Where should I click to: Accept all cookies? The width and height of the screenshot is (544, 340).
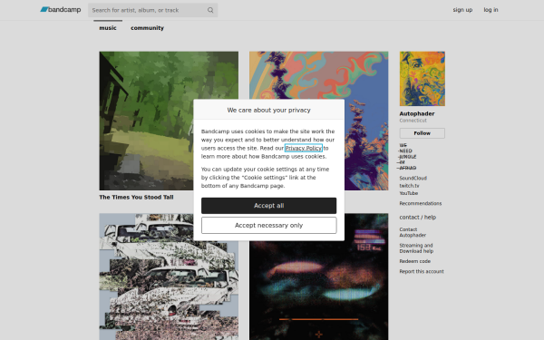268,206
